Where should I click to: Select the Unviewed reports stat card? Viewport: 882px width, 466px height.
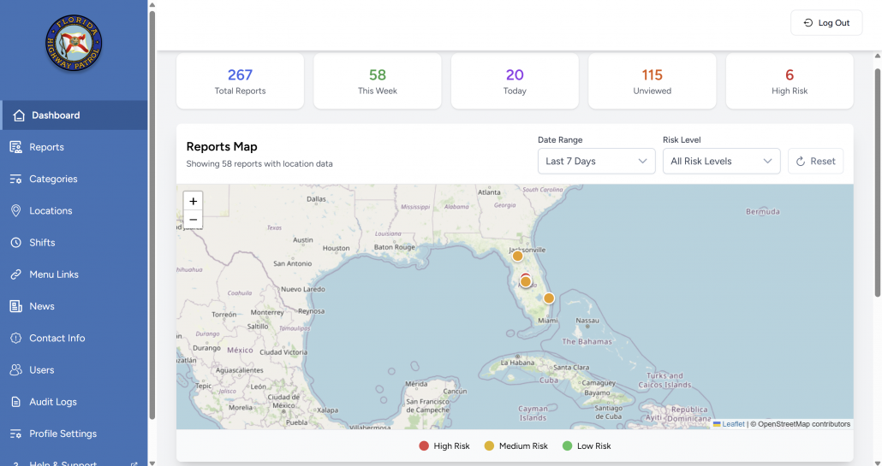coord(652,81)
